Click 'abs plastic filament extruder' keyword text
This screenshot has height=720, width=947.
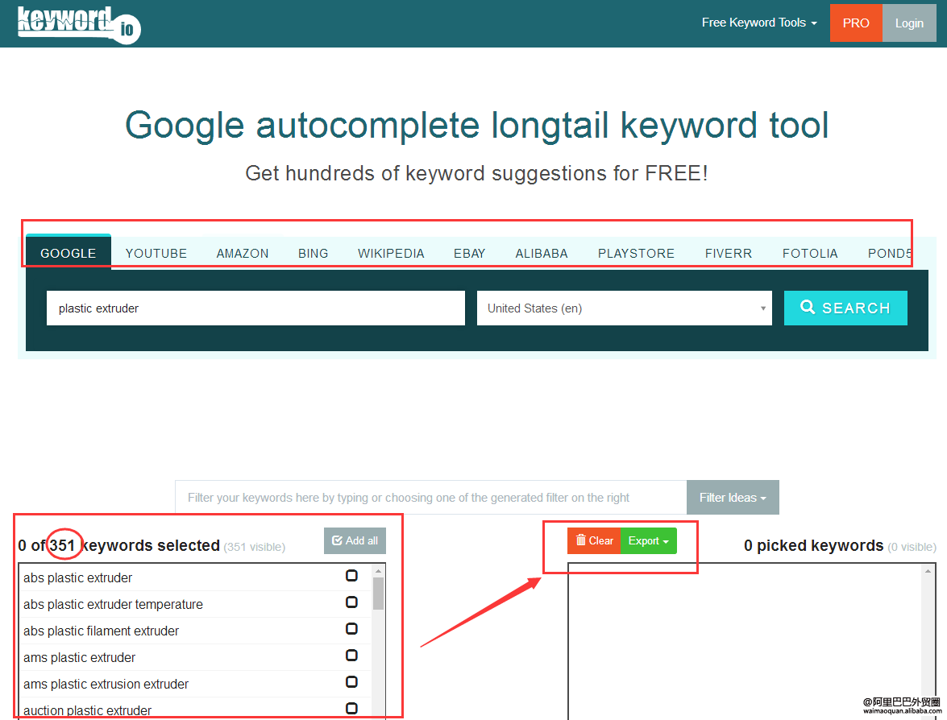tap(101, 631)
